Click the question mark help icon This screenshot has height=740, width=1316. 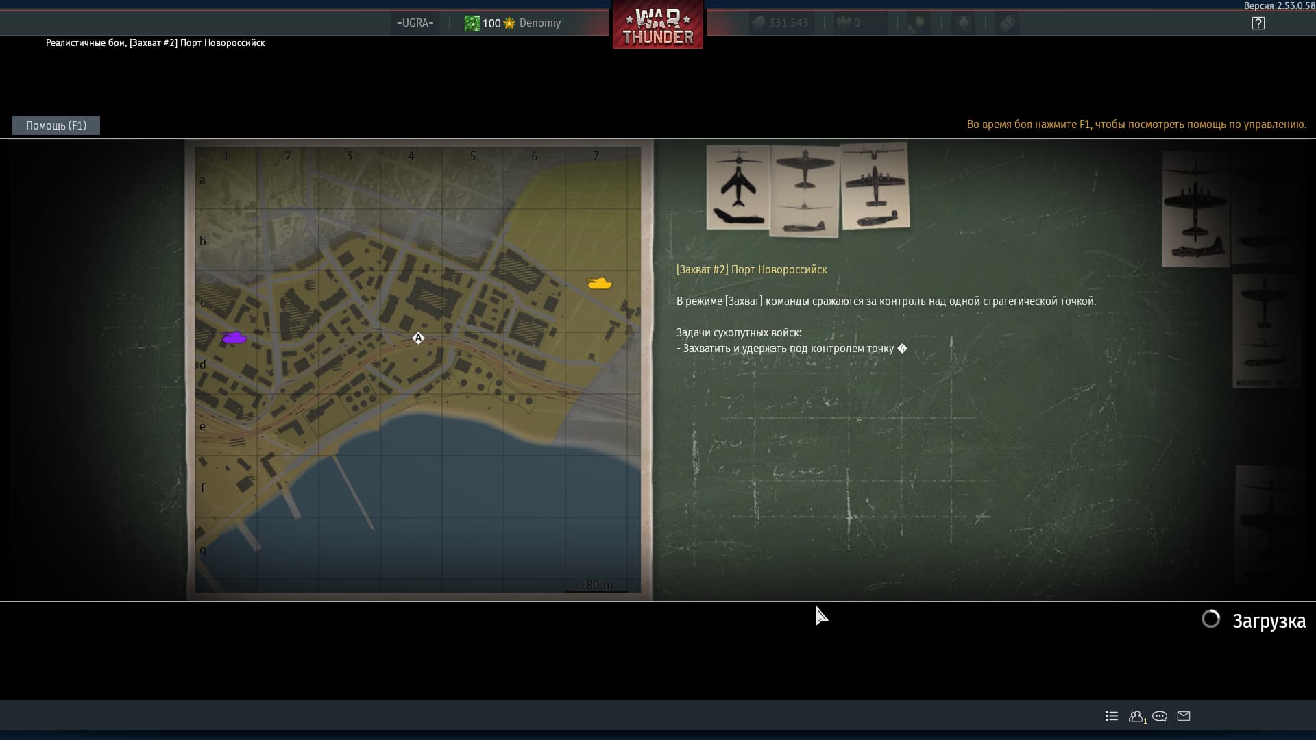[1258, 23]
